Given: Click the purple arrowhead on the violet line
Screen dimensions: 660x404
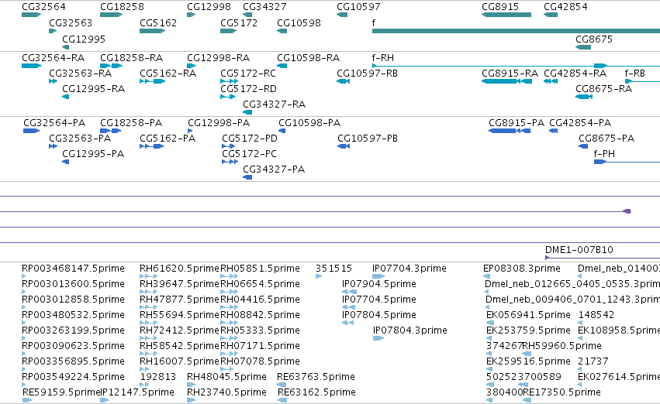Looking at the screenshot, I should tap(627, 211).
